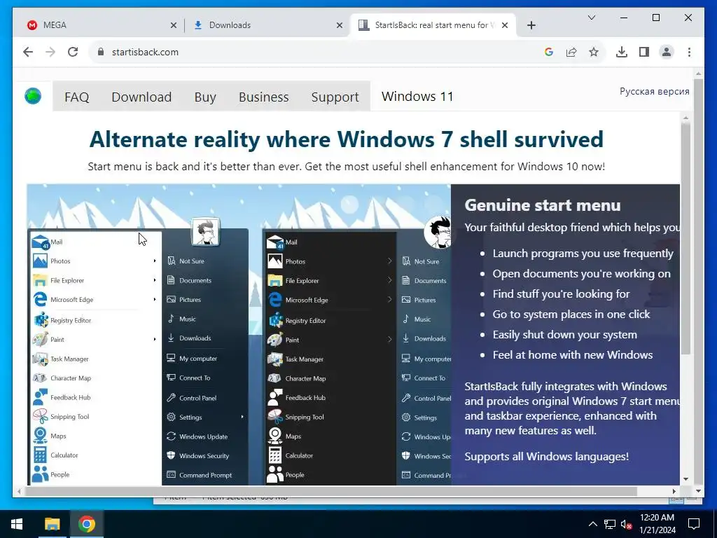This screenshot has width=717, height=538.
Task: Click the 'Genuine start menu' heading
Action: pos(543,205)
